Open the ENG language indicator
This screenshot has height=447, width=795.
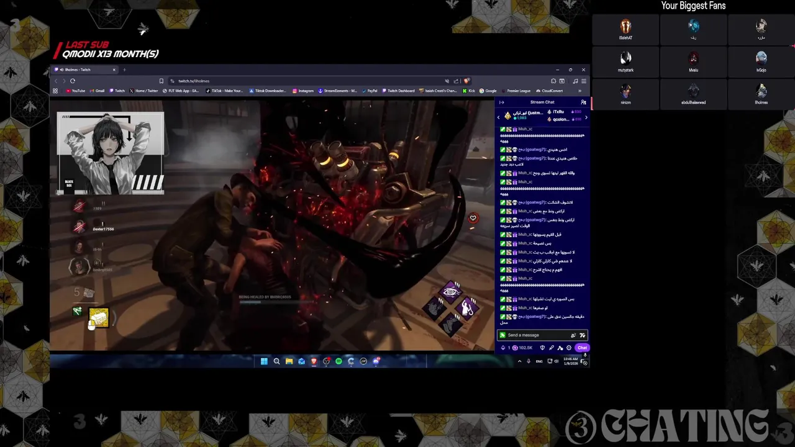click(x=539, y=361)
